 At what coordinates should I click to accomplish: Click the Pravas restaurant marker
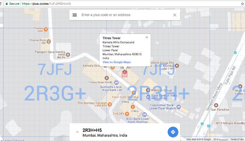[x=46, y=29]
